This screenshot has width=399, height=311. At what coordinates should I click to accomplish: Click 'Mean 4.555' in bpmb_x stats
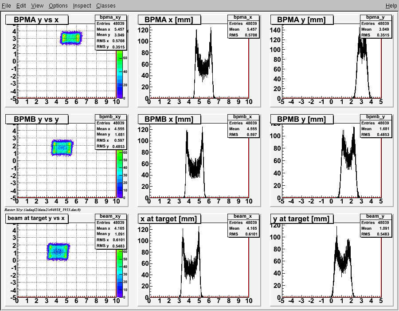[243, 129]
